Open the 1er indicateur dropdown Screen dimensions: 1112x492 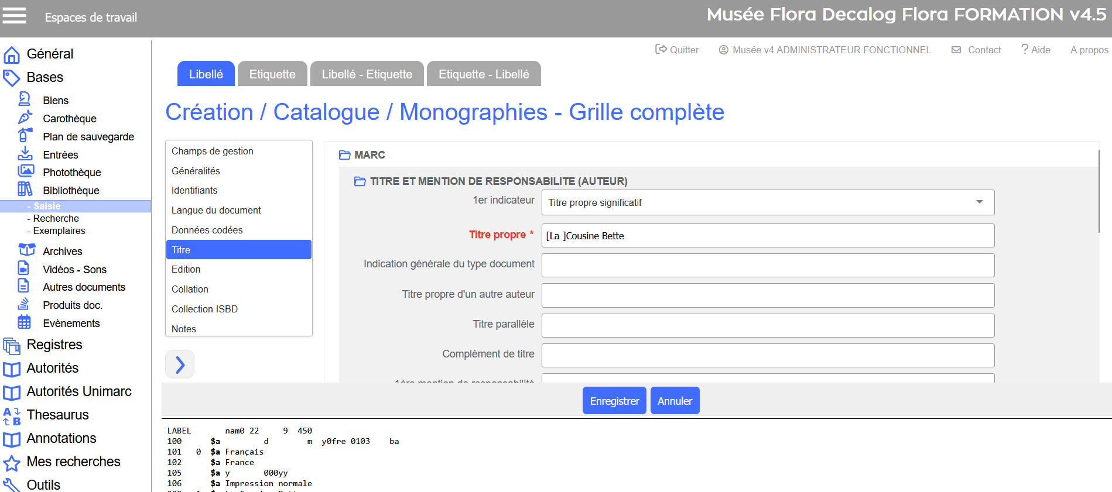[x=768, y=202]
